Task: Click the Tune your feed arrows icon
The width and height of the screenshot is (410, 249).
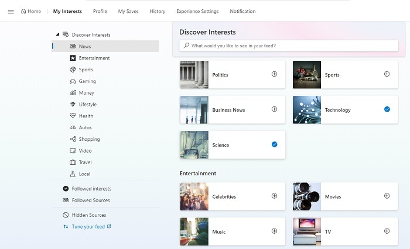Action: 66,227
